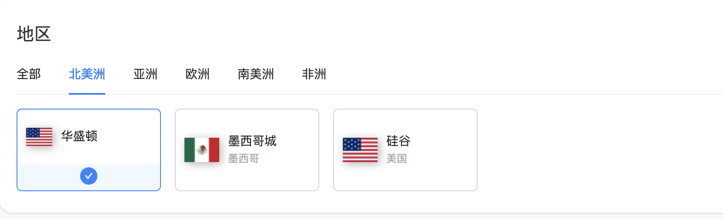
Task: Select the 北美洲 tab
Action: click(87, 74)
